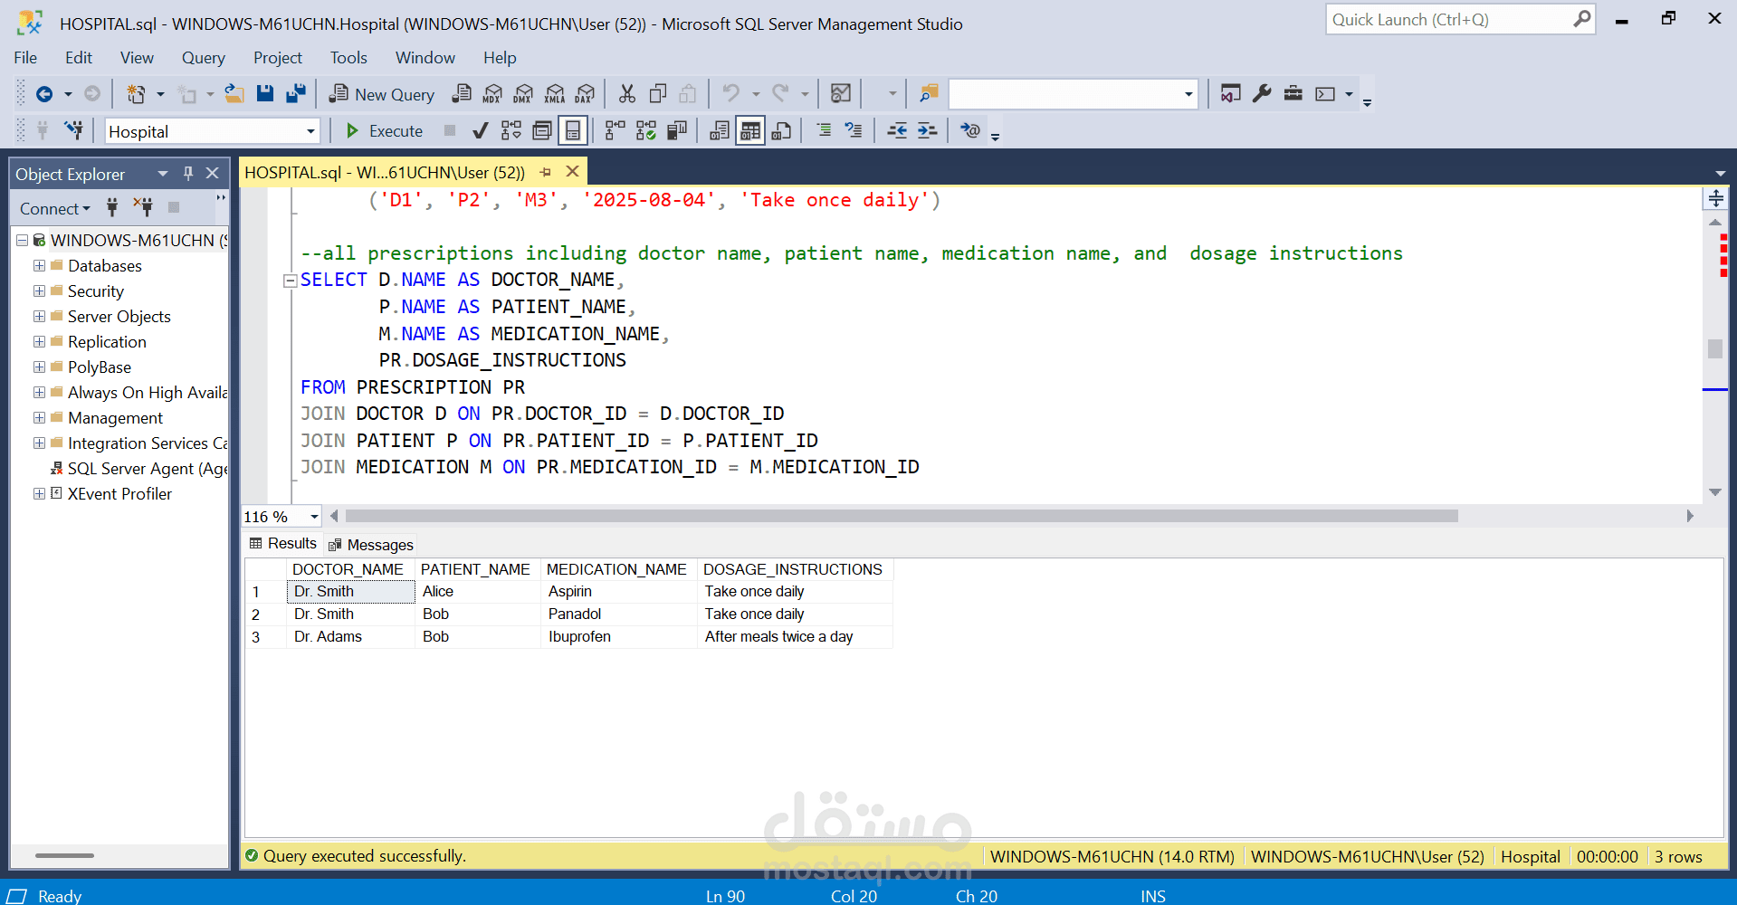Screen dimensions: 1737x905
Task: Expand the Server Objects node
Action: tap(39, 316)
